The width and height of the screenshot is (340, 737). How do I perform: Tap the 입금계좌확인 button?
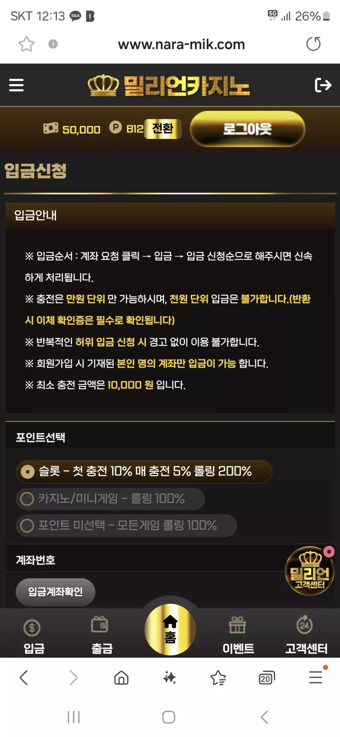tap(56, 592)
